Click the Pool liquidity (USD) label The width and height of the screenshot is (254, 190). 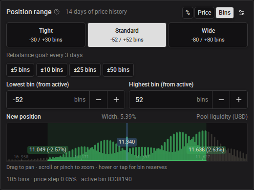pyautogui.click(x=222, y=117)
